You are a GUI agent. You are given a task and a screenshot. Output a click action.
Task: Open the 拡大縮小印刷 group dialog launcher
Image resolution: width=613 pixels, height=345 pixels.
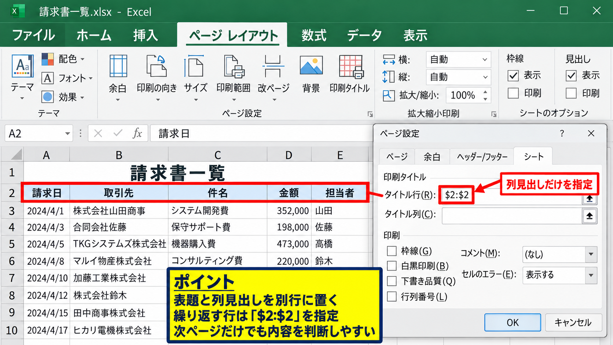(494, 114)
